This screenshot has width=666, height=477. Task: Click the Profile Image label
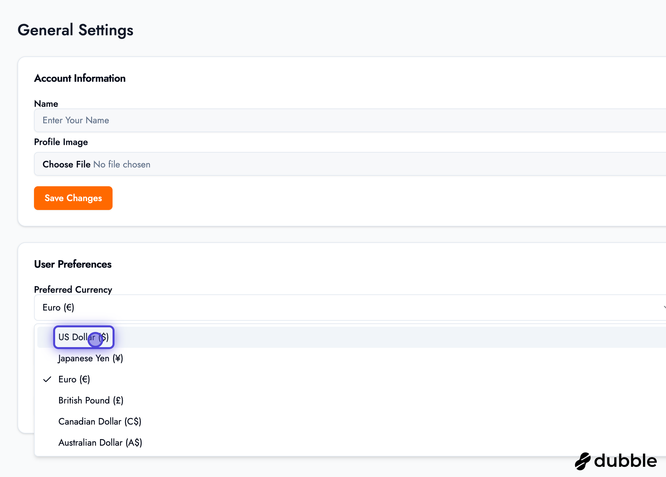point(61,142)
